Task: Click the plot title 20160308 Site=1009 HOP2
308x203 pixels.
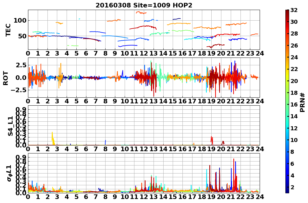Action: 144,5
